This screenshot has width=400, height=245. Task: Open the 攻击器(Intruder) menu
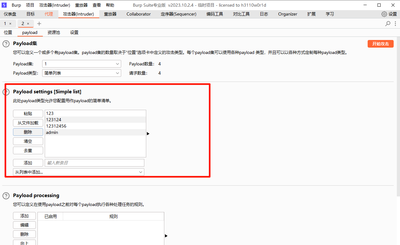coord(55,5)
